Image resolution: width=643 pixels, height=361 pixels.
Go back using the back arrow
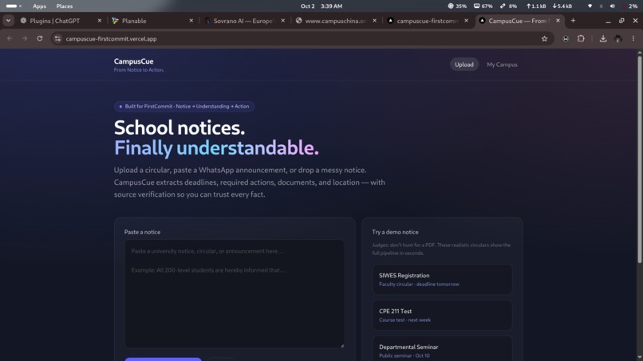coord(10,38)
